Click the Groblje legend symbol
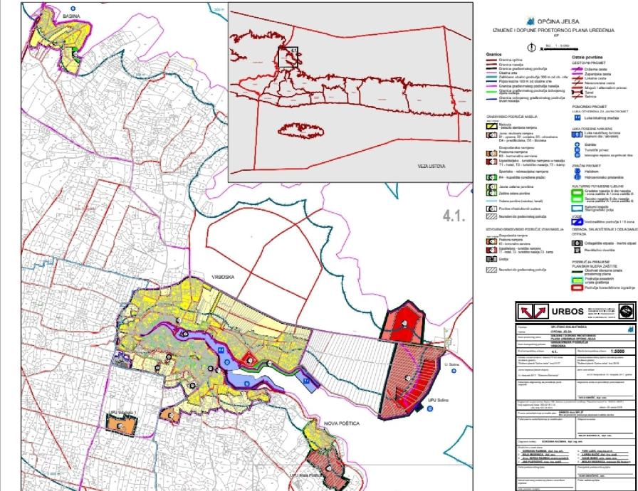Image resolution: width=638 pixels, height=491 pixels. tap(491, 259)
